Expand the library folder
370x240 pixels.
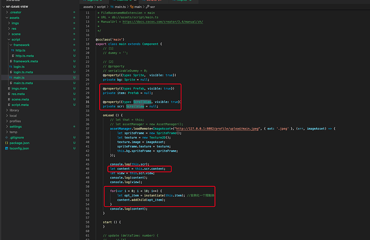point(14,110)
